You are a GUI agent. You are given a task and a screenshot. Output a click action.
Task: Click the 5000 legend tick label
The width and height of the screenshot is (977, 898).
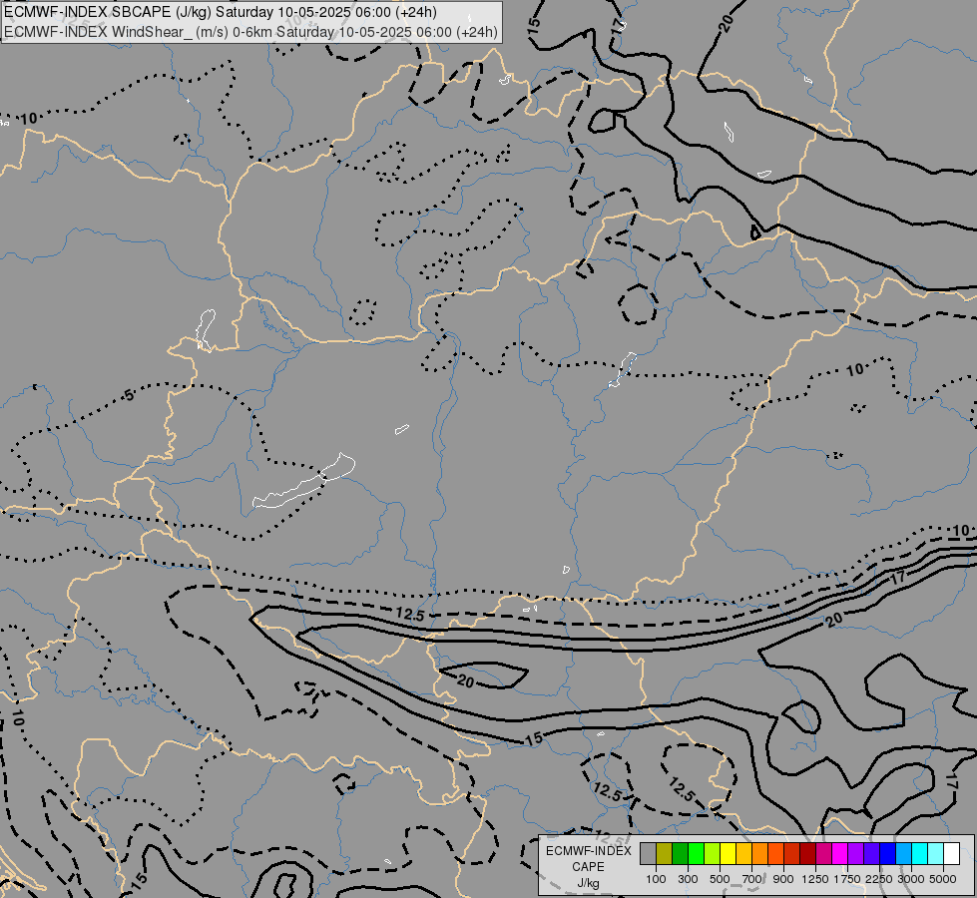click(943, 879)
